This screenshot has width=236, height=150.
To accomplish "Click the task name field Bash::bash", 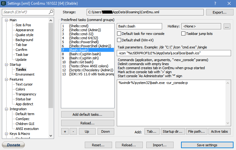I will [139, 26].
